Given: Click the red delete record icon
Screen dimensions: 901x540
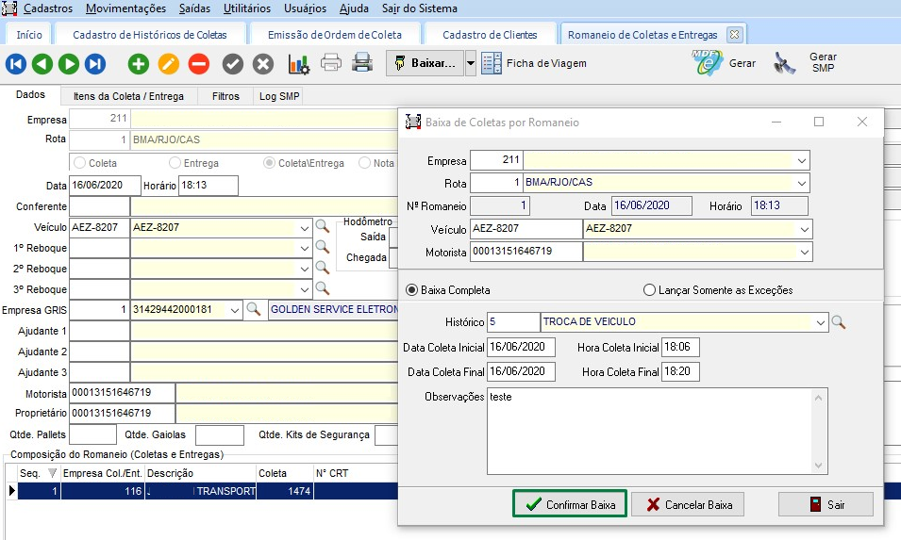Looking at the screenshot, I should pos(198,64).
